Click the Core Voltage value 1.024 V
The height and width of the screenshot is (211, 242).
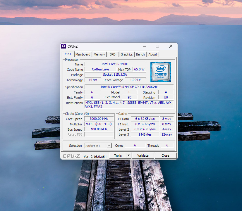(x=135, y=80)
